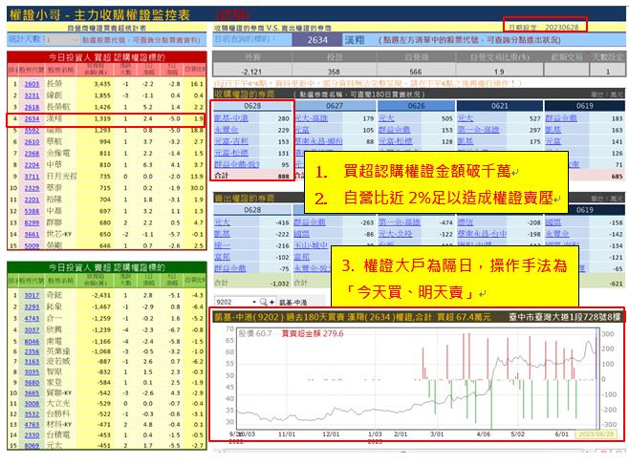The height and width of the screenshot is (464, 629).
Task: Open broker link 群益金鼎 with value 183
Action: (561, 118)
